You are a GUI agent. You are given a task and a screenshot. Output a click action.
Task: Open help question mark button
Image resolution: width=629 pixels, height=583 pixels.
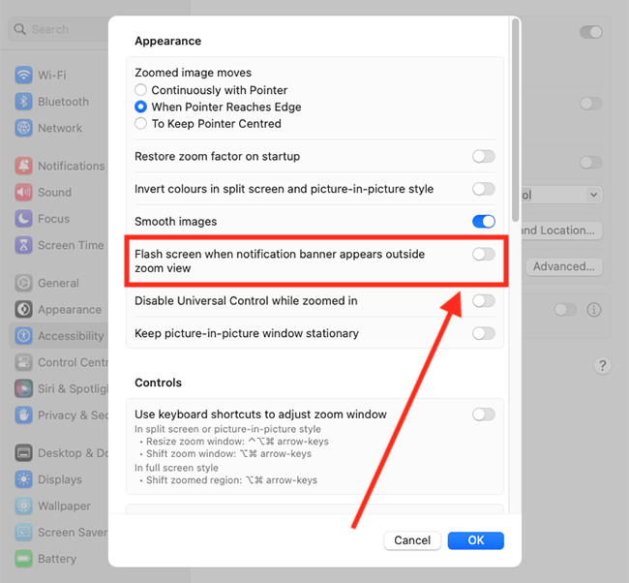click(602, 366)
